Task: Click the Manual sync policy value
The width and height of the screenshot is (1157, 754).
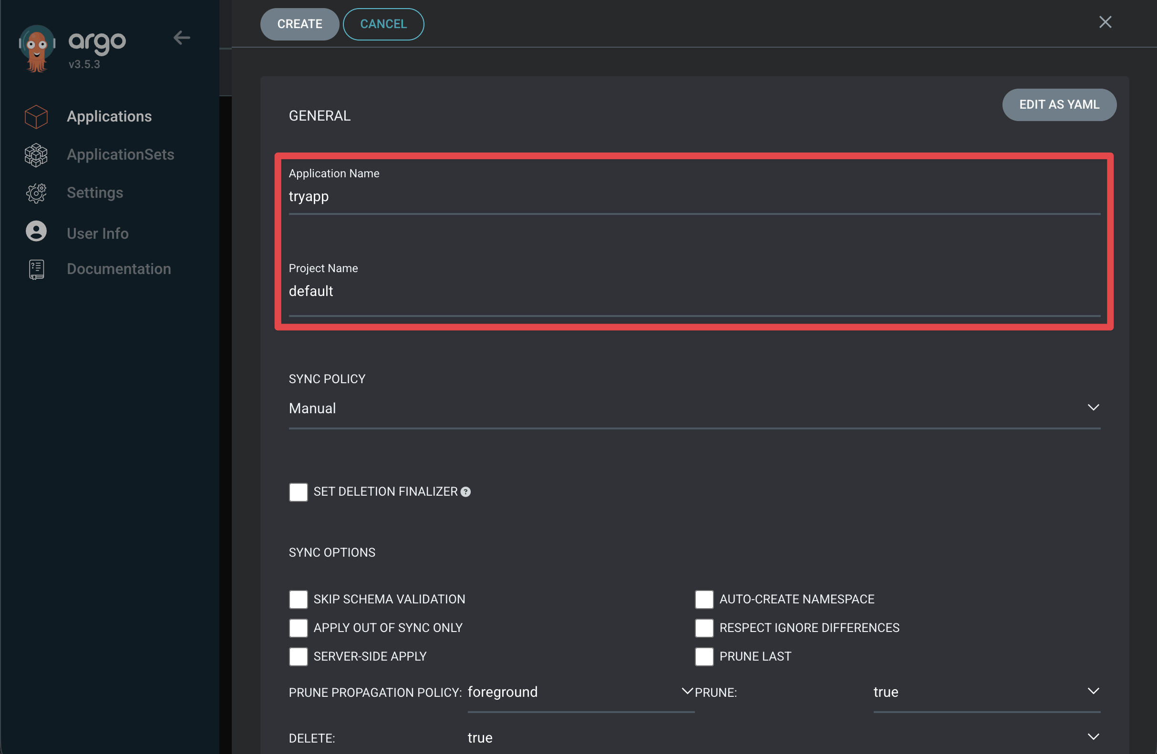Action: click(312, 408)
